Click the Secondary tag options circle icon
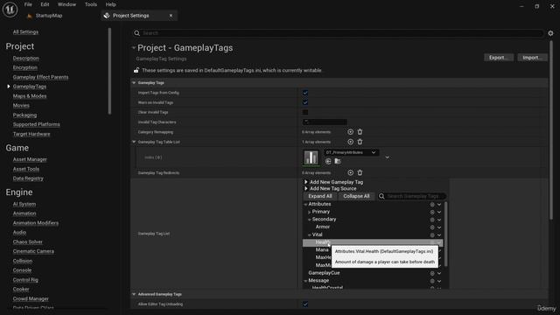 click(432, 220)
